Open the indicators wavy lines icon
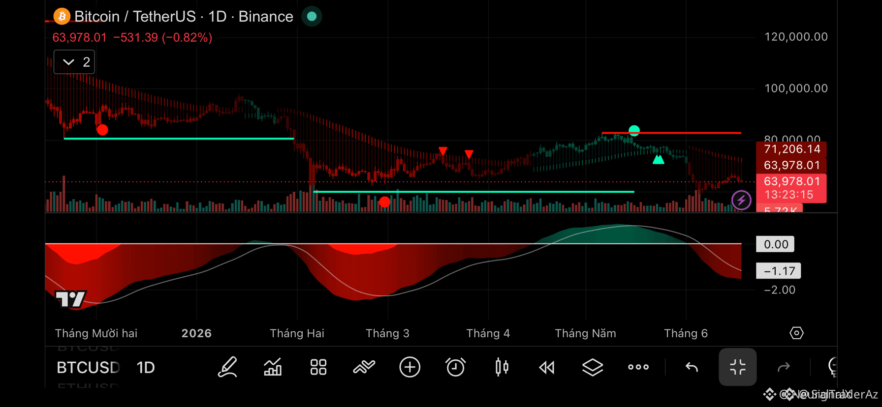The height and width of the screenshot is (407, 882). pyautogui.click(x=364, y=367)
